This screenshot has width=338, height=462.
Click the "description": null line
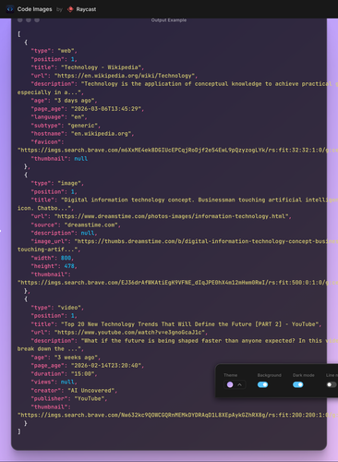(x=64, y=233)
